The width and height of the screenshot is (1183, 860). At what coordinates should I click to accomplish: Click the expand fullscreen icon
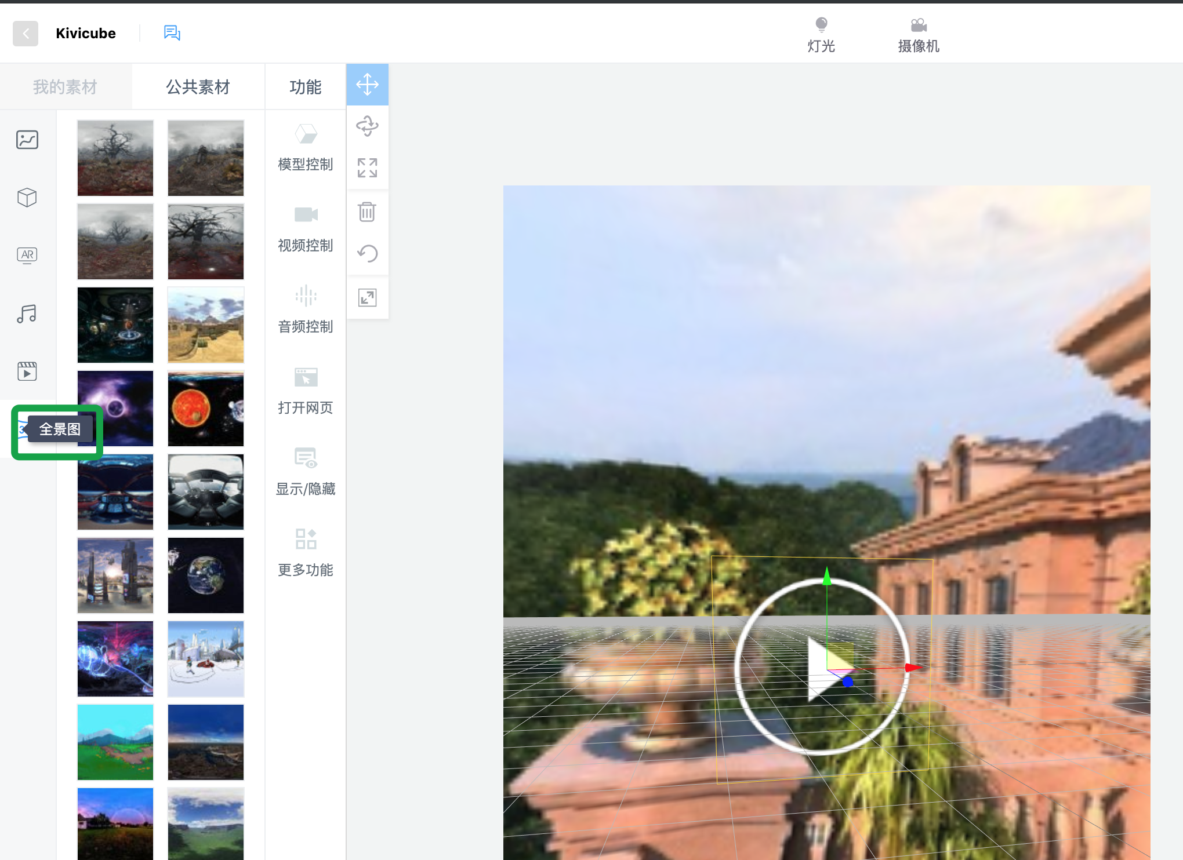(367, 297)
